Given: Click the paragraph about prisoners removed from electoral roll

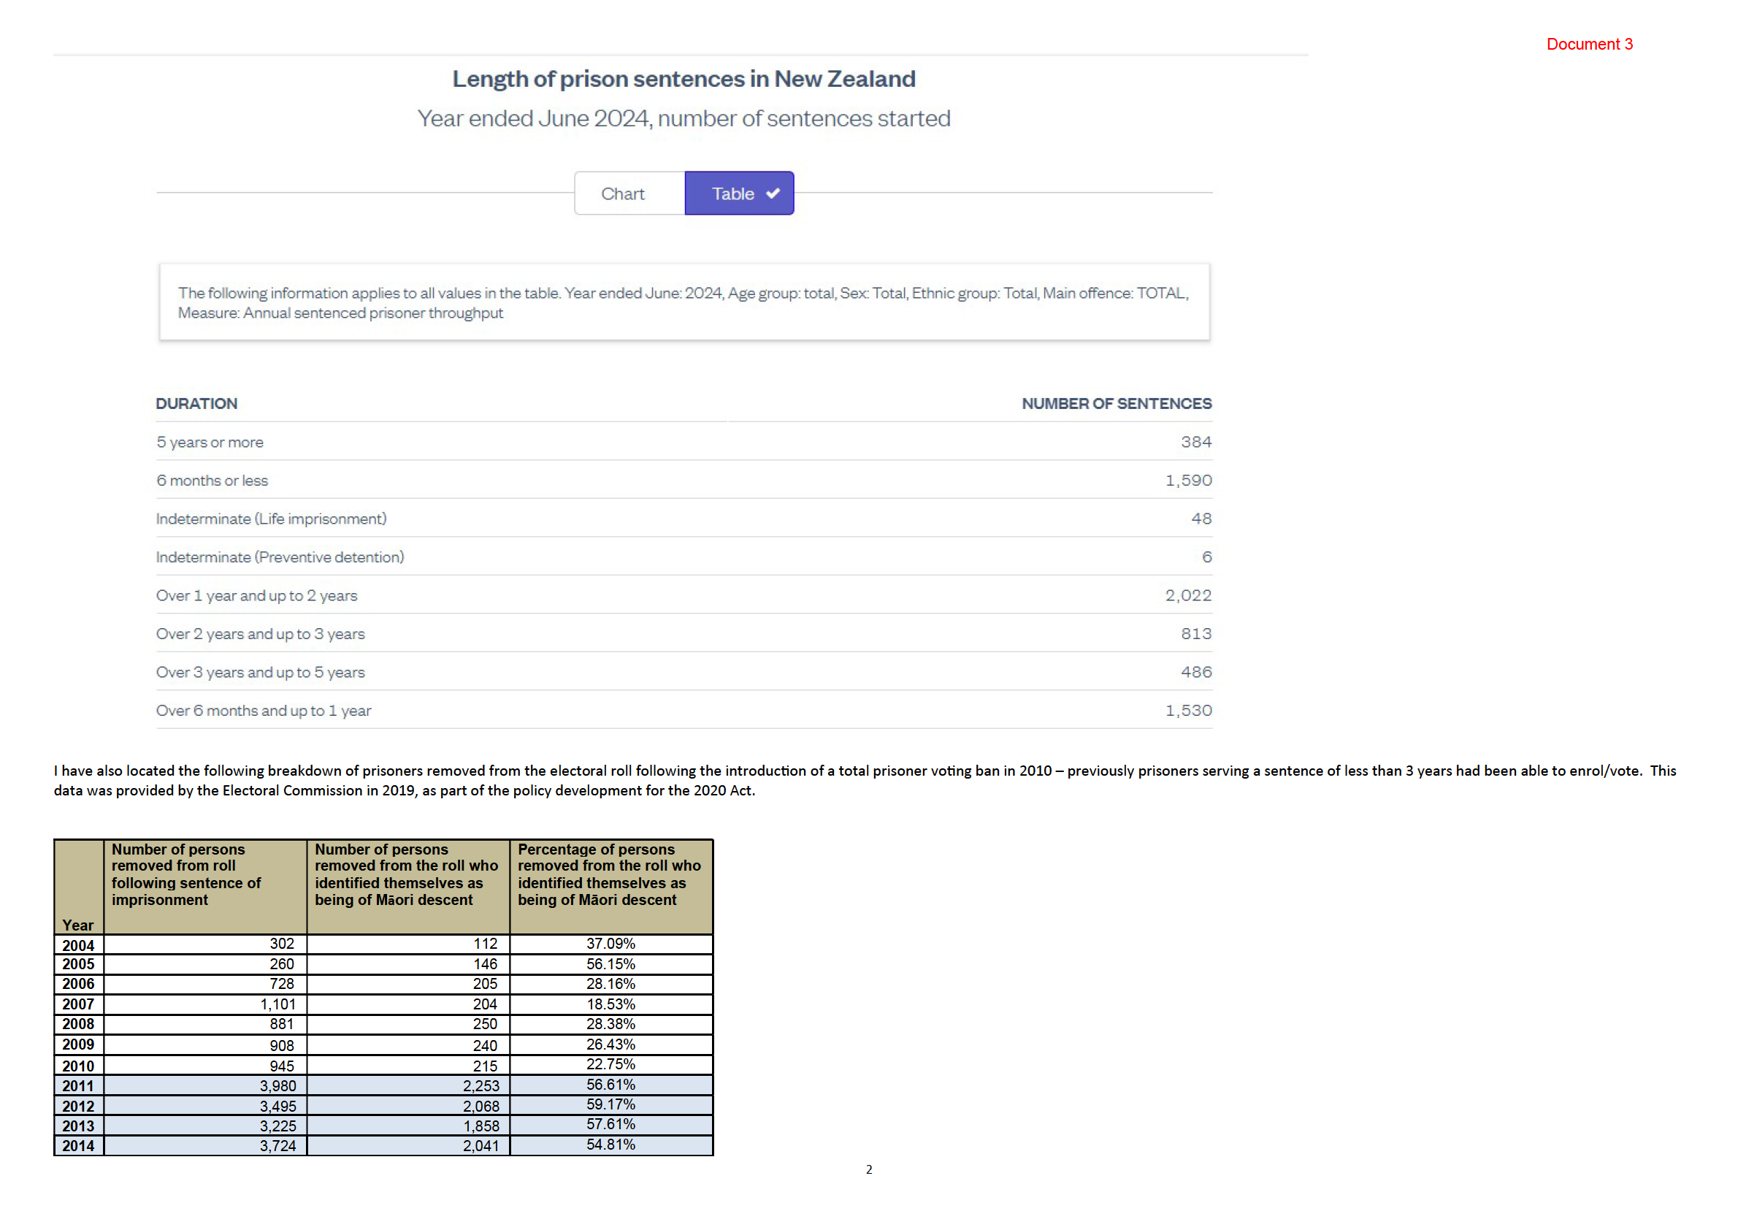Looking at the screenshot, I should point(865,780).
